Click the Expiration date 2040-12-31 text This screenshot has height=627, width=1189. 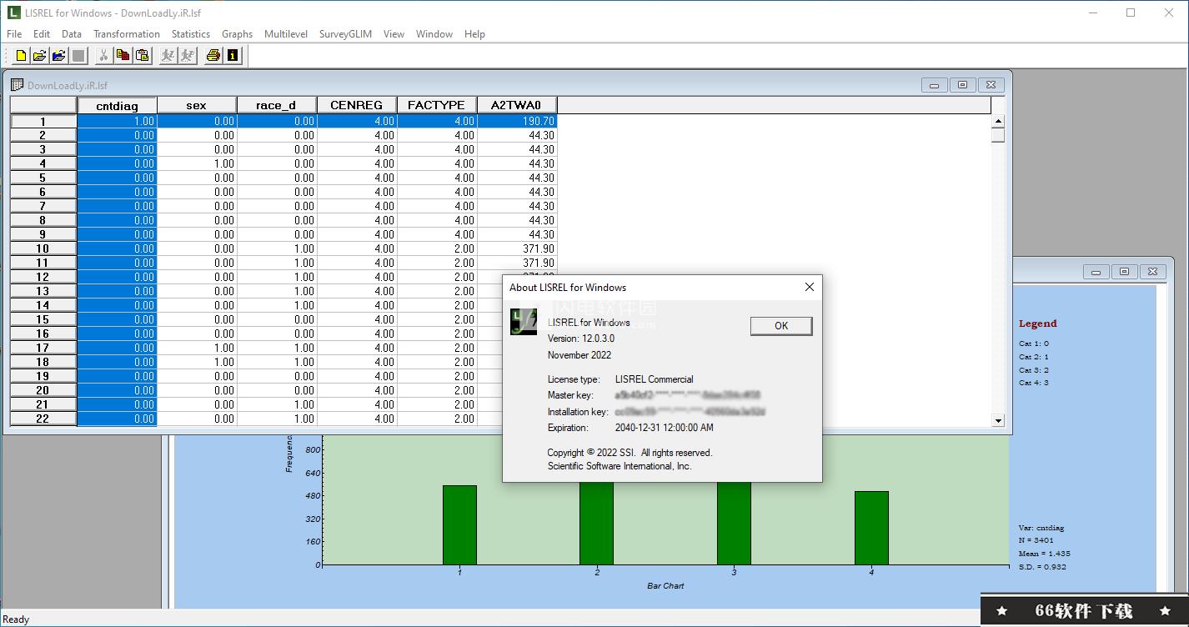[x=665, y=428]
